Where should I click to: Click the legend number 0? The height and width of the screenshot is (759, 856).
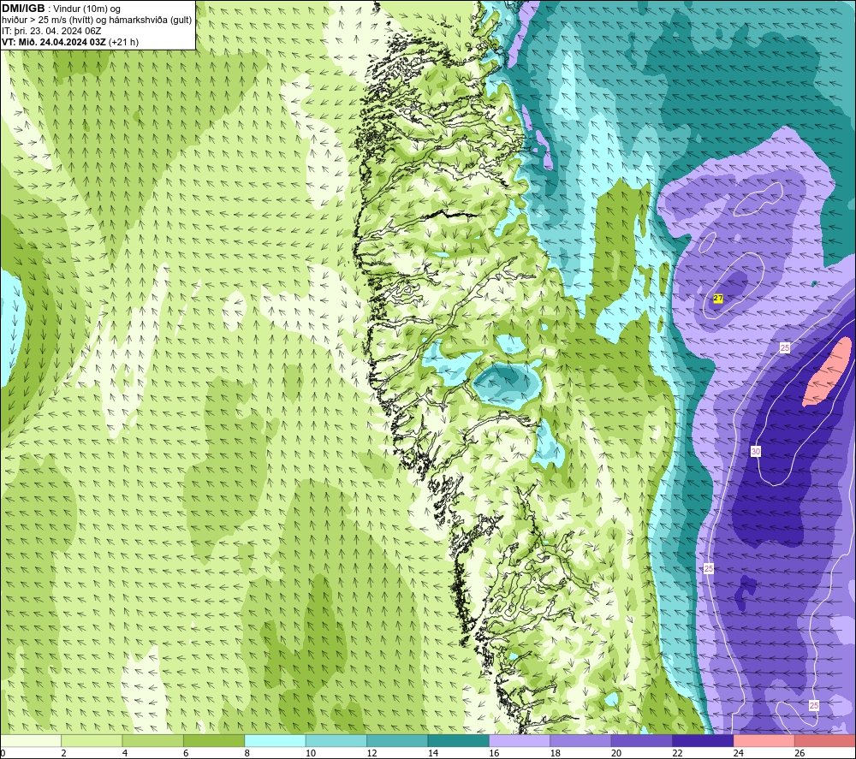[x=3, y=753]
